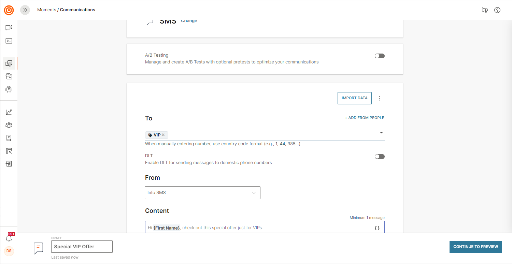Image resolution: width=512 pixels, height=264 pixels.
Task: Open the three-dot more options menu
Action: 380,98
